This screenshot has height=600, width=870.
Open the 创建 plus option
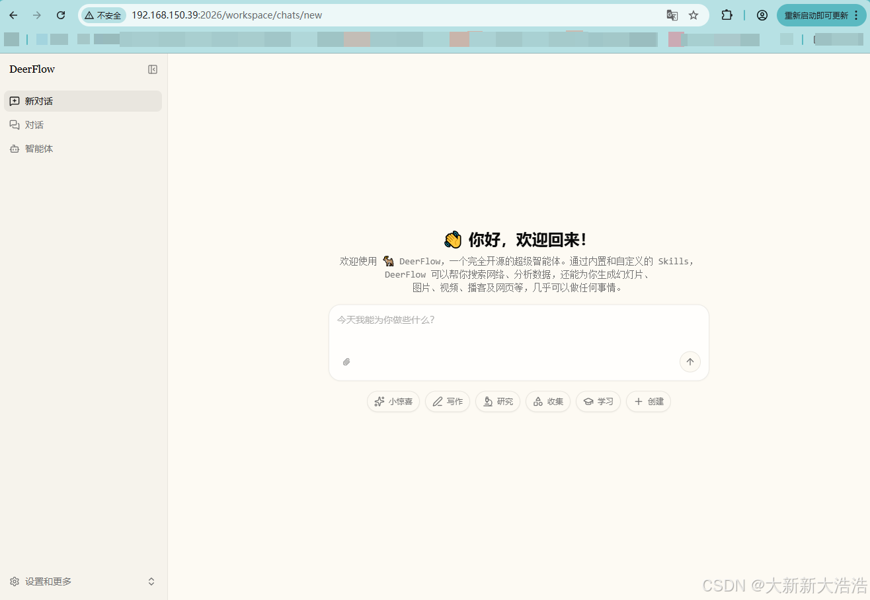point(649,401)
